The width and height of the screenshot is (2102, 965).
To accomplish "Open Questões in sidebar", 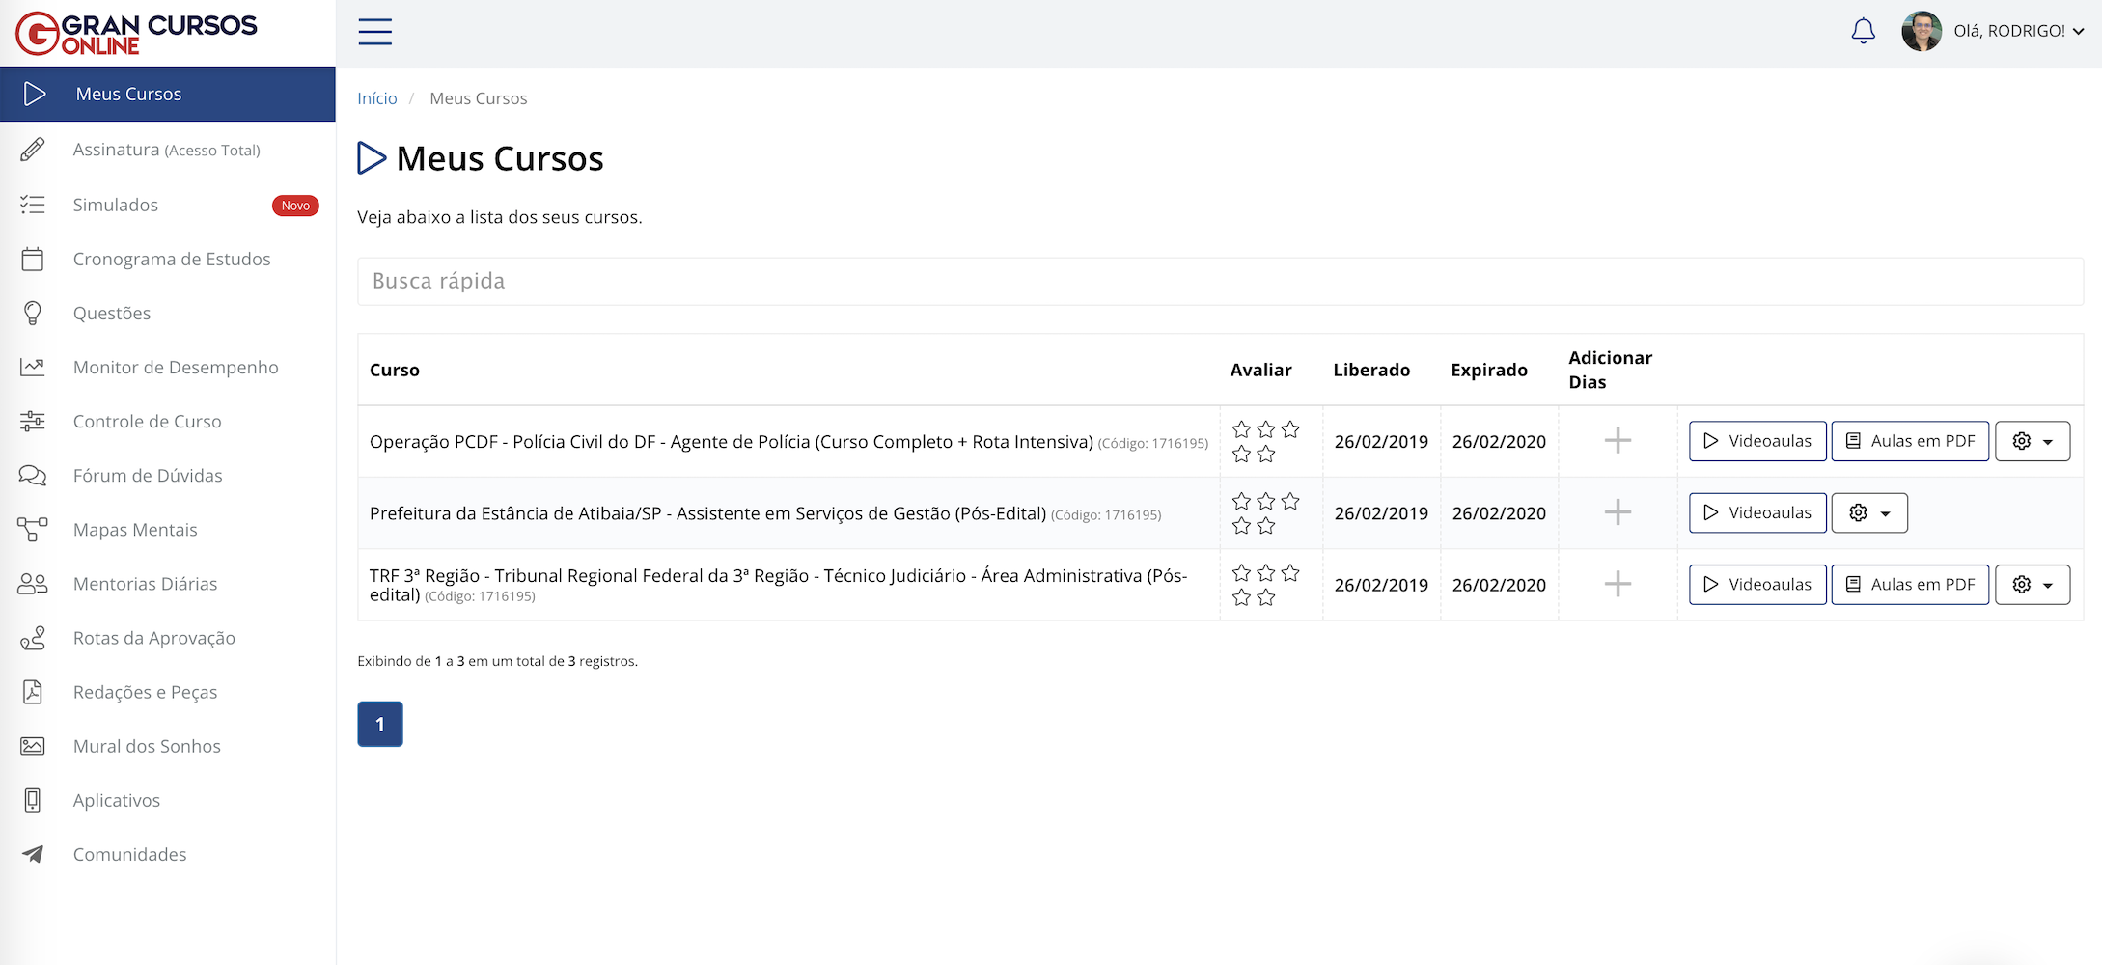I will pyautogui.click(x=167, y=313).
